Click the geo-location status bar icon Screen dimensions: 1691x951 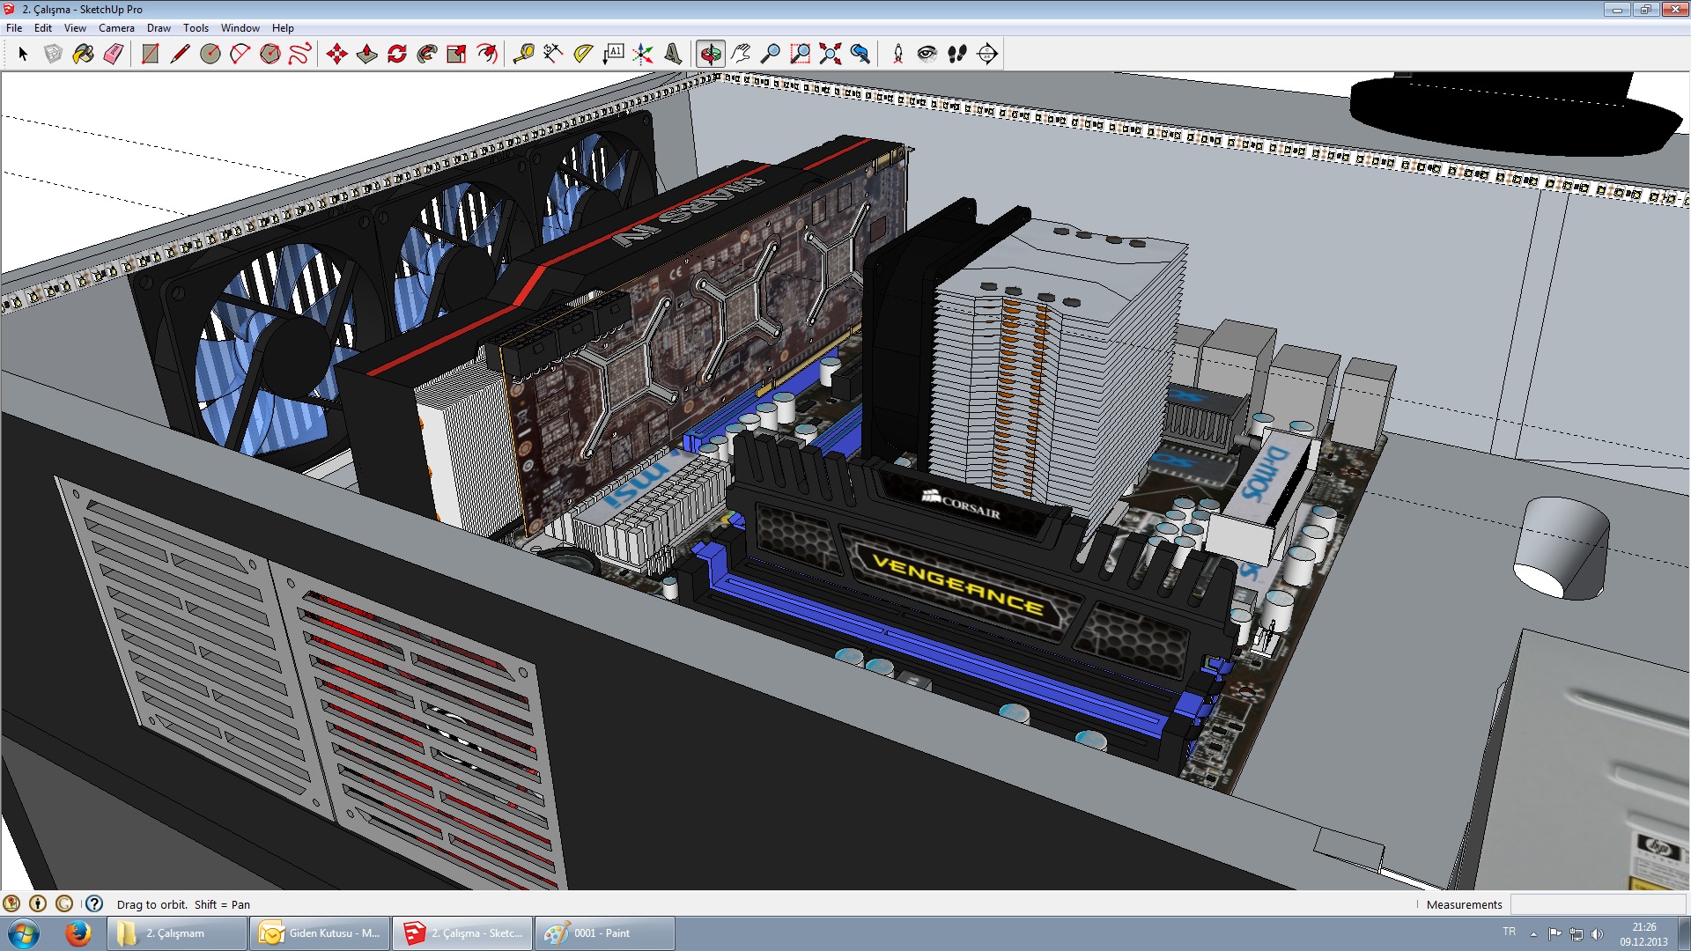(x=11, y=903)
